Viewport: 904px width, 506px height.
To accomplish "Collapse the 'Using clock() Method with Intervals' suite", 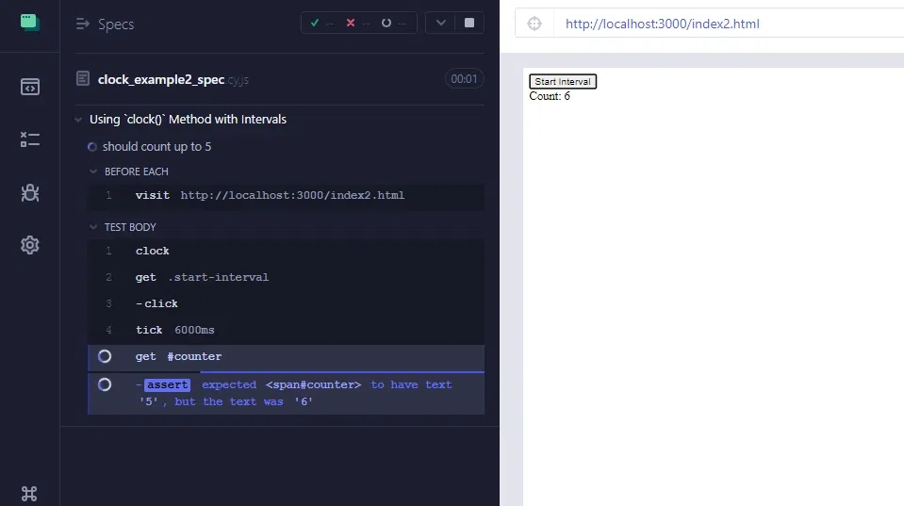I will pyautogui.click(x=78, y=120).
